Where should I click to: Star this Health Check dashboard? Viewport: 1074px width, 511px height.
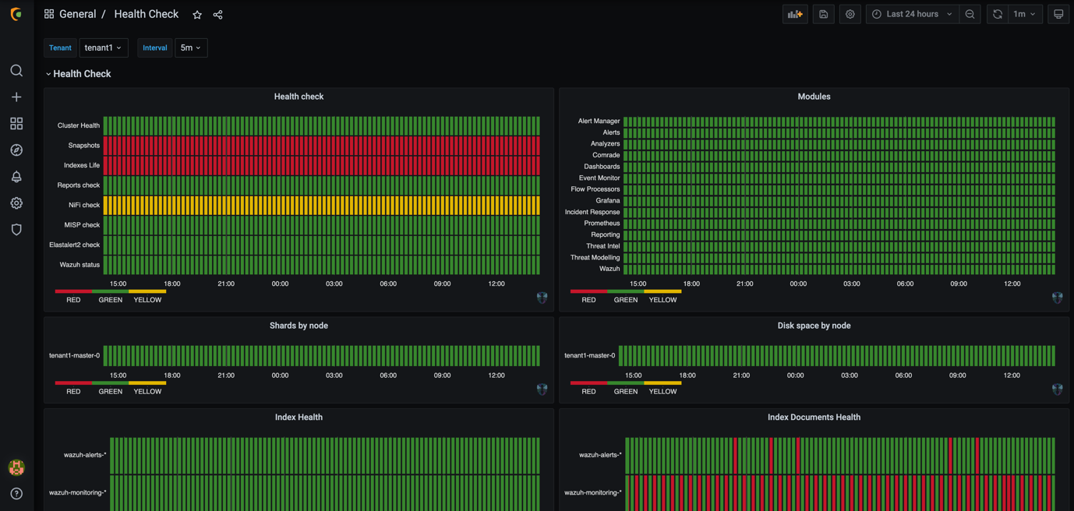(x=197, y=15)
